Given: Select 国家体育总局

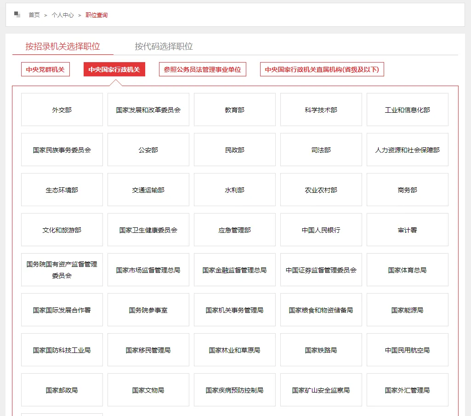Looking at the screenshot, I should [x=407, y=270].
